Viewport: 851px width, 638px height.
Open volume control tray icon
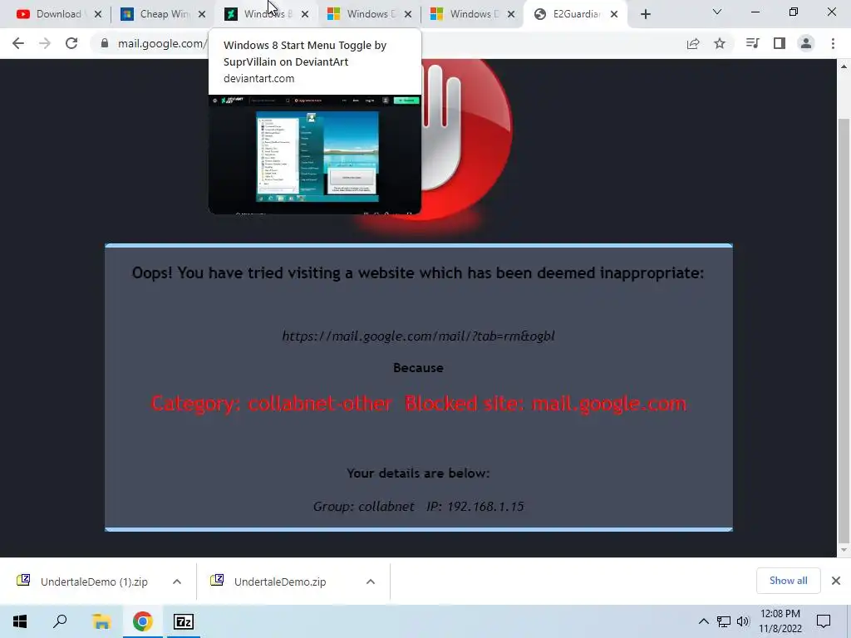(x=743, y=621)
